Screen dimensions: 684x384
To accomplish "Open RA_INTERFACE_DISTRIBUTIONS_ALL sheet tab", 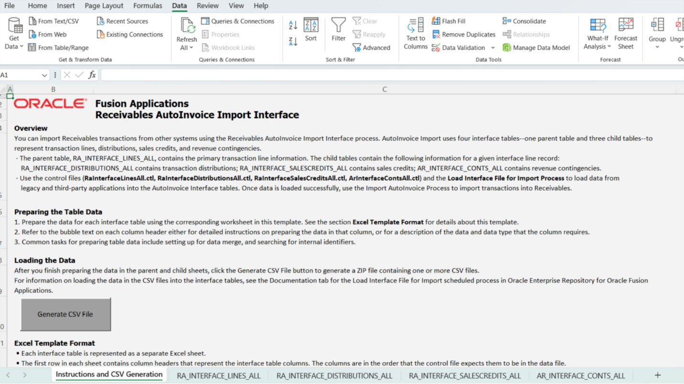I will click(x=334, y=376).
